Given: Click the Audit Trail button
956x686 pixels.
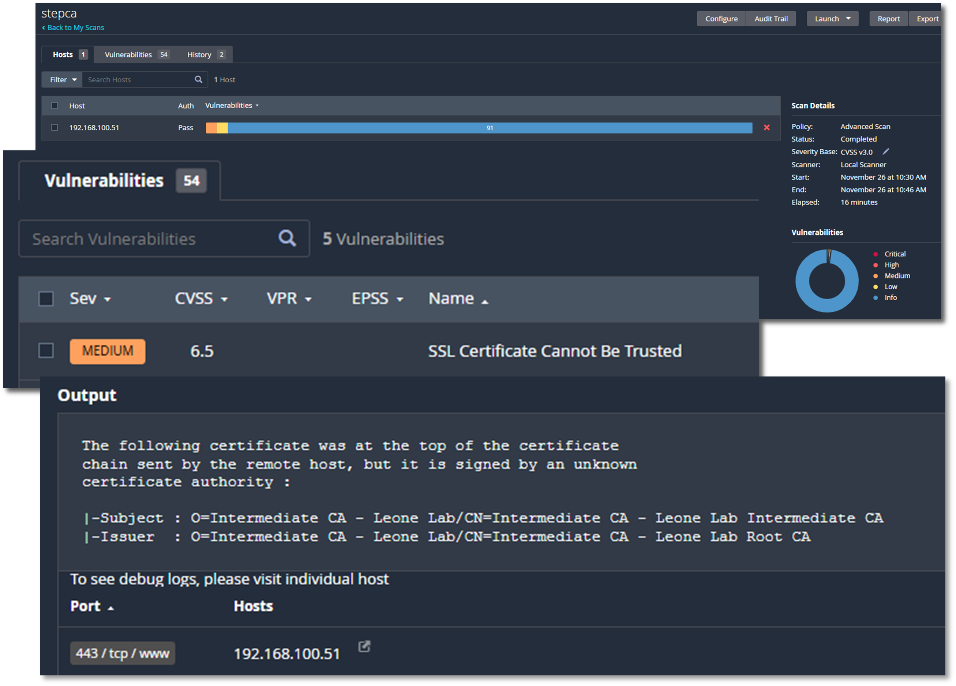Looking at the screenshot, I should click(x=771, y=19).
